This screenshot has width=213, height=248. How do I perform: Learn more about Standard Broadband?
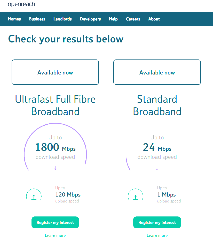click(x=157, y=235)
